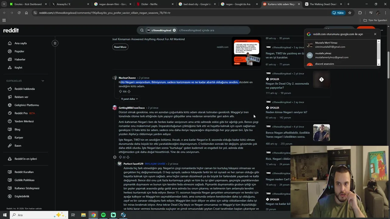Choose mustafa yılmaz Google account
390x219 pixels.
341,55
